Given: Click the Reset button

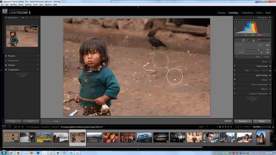Looking at the screenshot, I should point(262,121).
